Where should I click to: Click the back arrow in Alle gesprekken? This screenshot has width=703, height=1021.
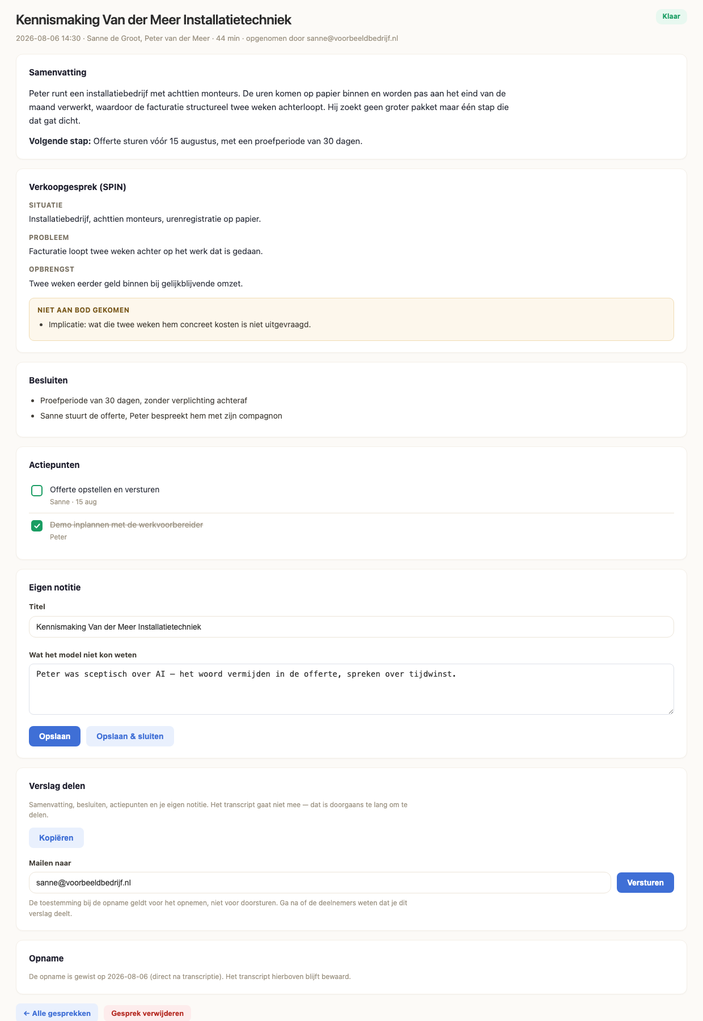click(x=27, y=1013)
